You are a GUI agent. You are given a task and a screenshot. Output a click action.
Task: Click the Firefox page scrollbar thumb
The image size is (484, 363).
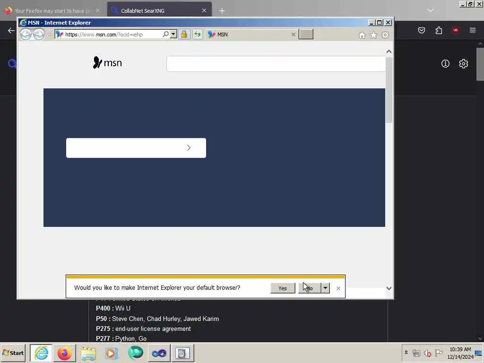[480, 64]
